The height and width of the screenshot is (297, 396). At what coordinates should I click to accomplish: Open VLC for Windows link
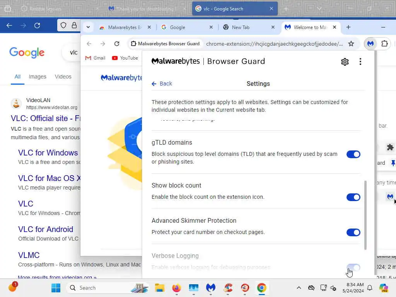point(48,153)
